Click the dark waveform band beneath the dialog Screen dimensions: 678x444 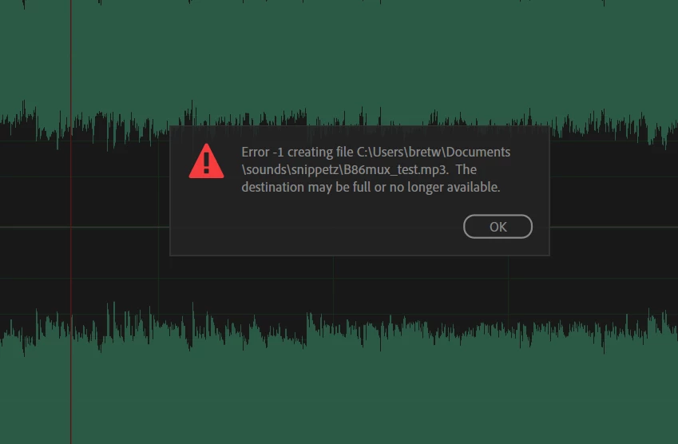(337, 283)
